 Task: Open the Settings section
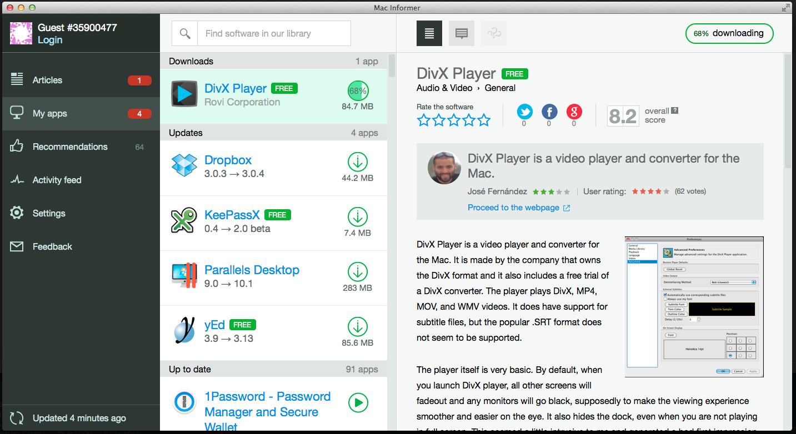pyautogui.click(x=49, y=213)
